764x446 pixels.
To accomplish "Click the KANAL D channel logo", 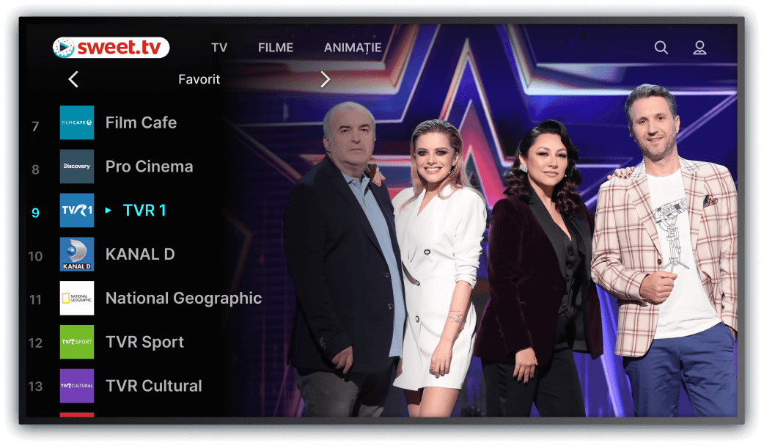I will pos(77,254).
